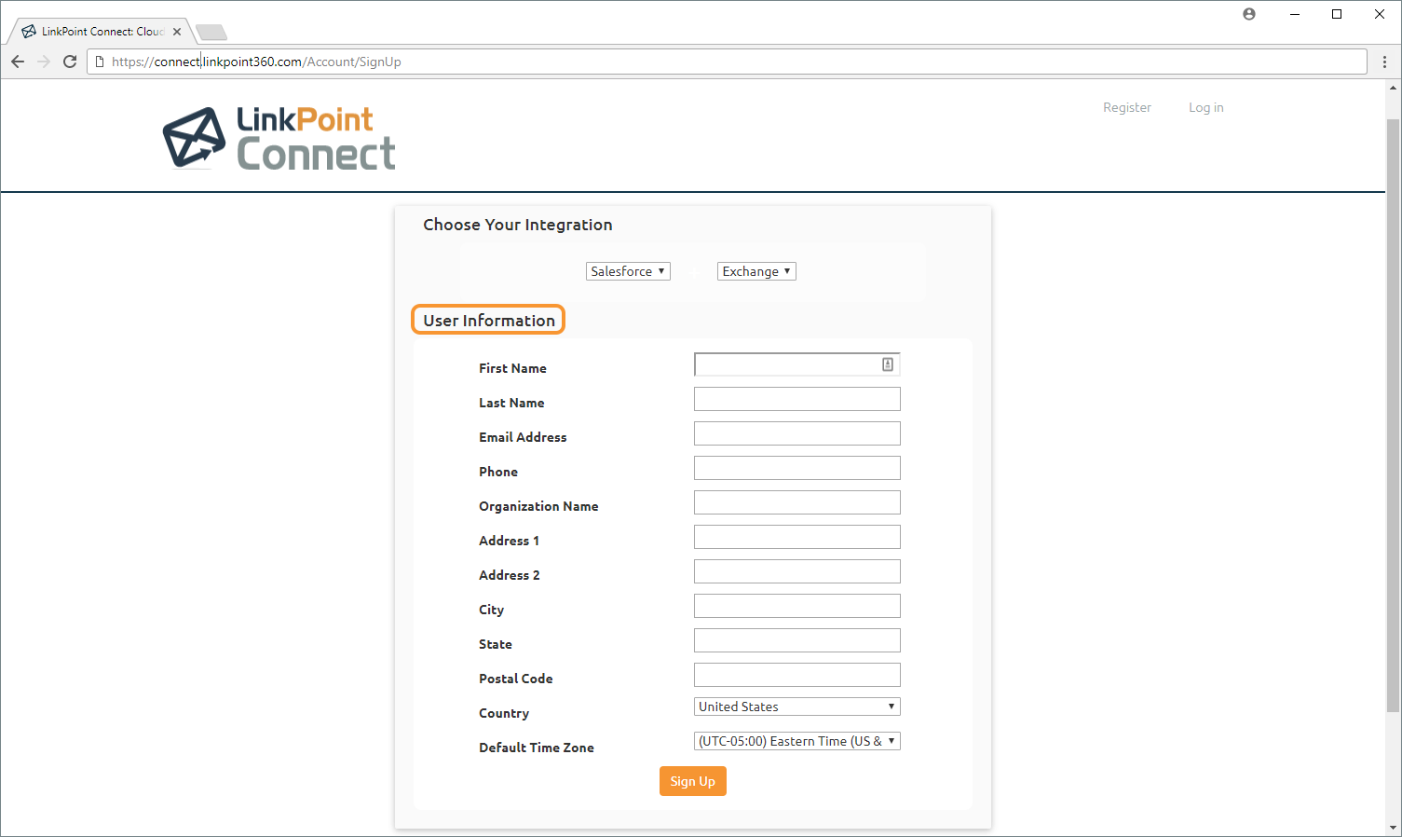Open the Exchange integration dropdown
Image resolution: width=1402 pixels, height=837 pixels.
pyautogui.click(x=756, y=271)
